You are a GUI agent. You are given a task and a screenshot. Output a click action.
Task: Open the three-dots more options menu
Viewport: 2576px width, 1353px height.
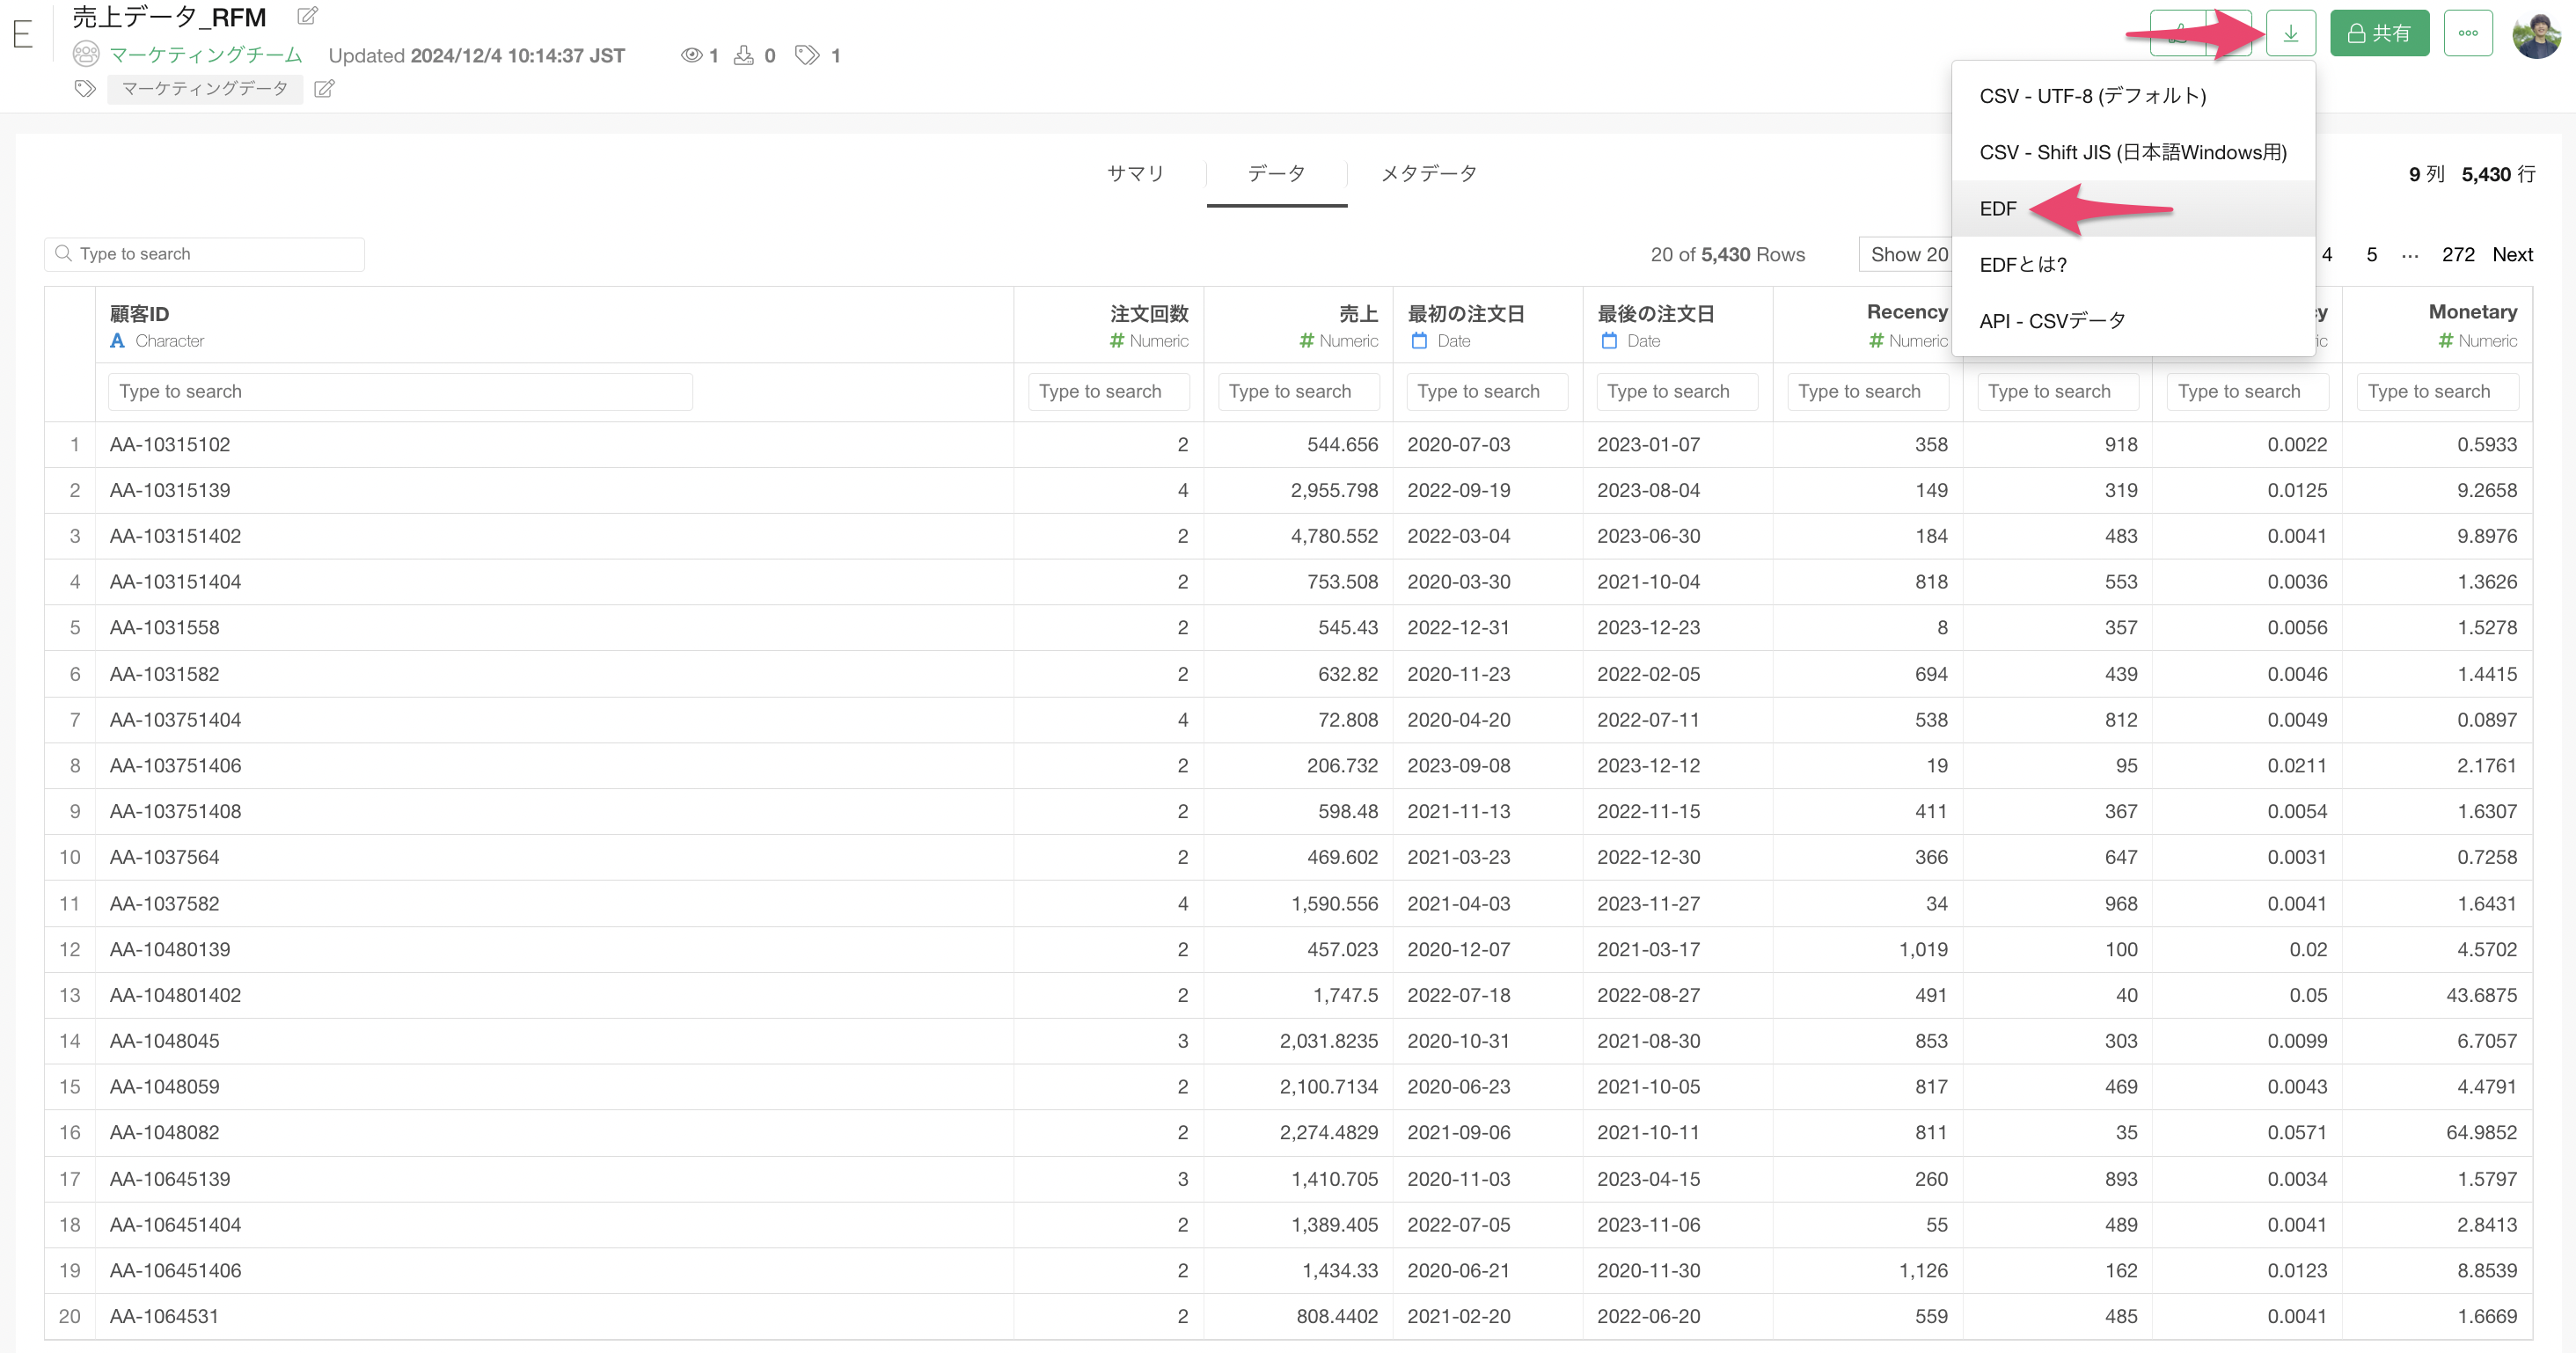(x=2467, y=33)
